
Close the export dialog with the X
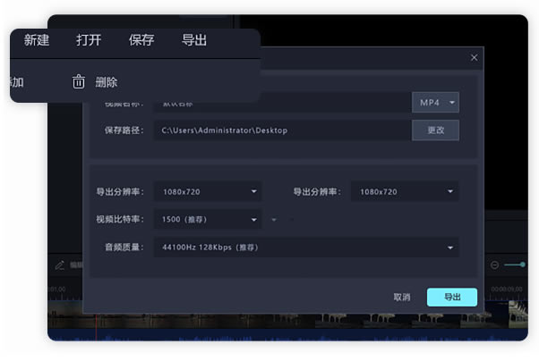pos(474,58)
